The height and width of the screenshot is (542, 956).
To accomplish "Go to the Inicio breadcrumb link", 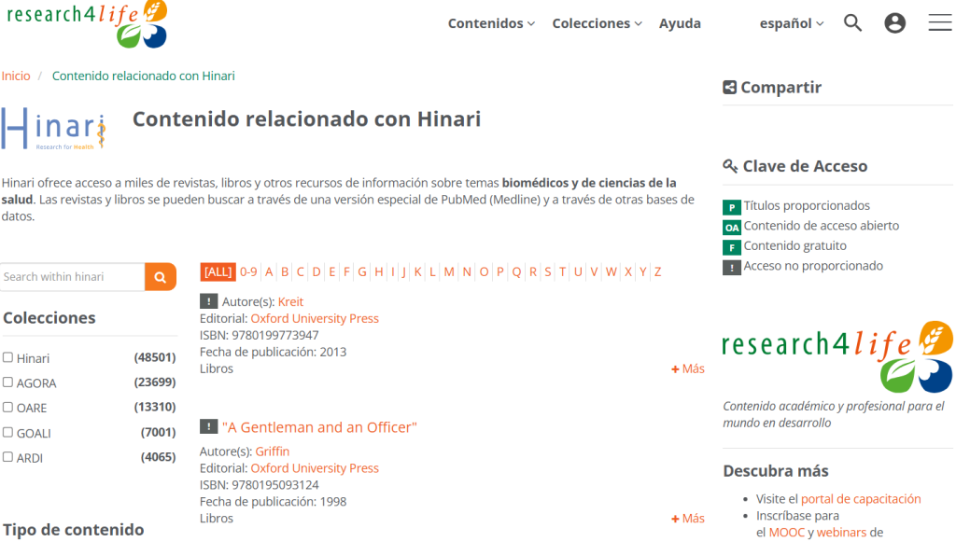I will click(16, 76).
